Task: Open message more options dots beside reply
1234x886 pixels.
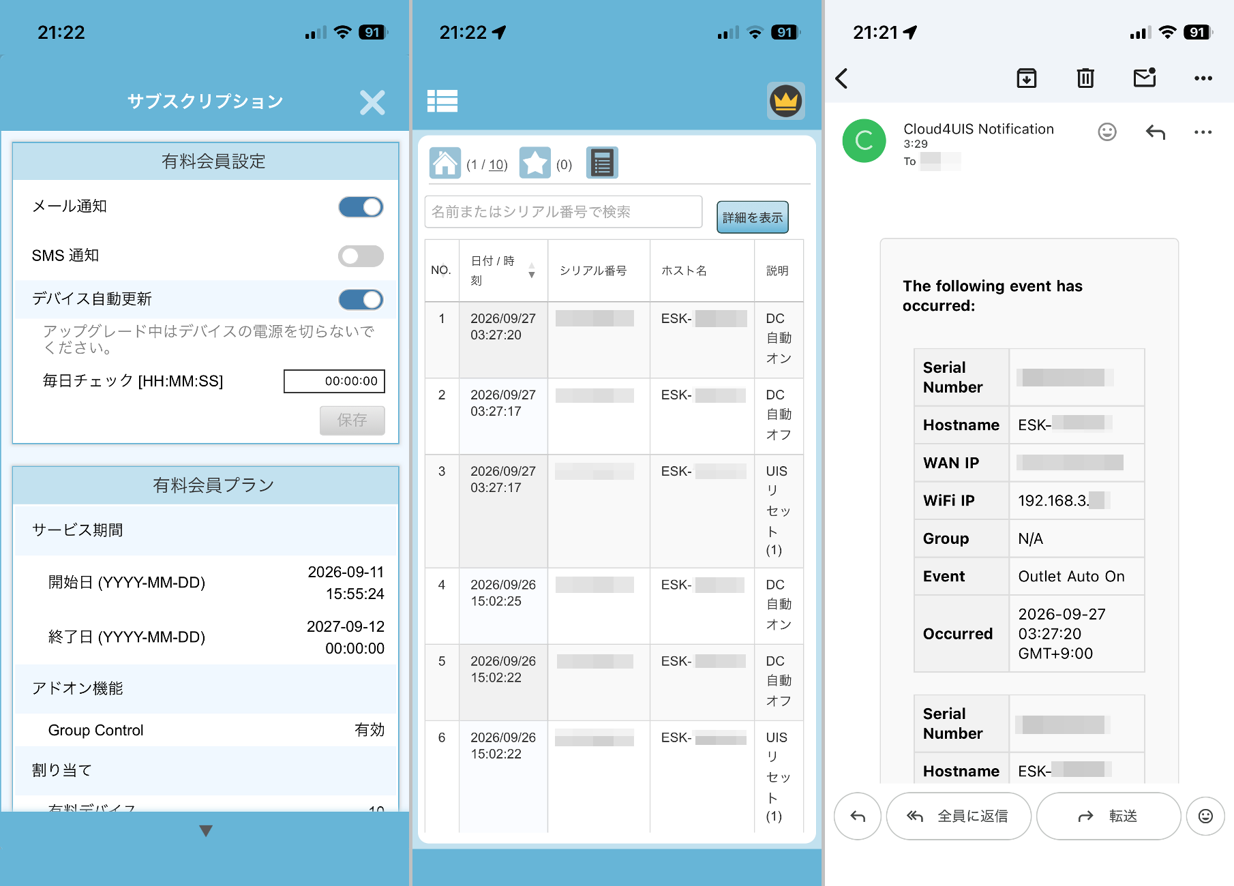Action: (x=1203, y=132)
